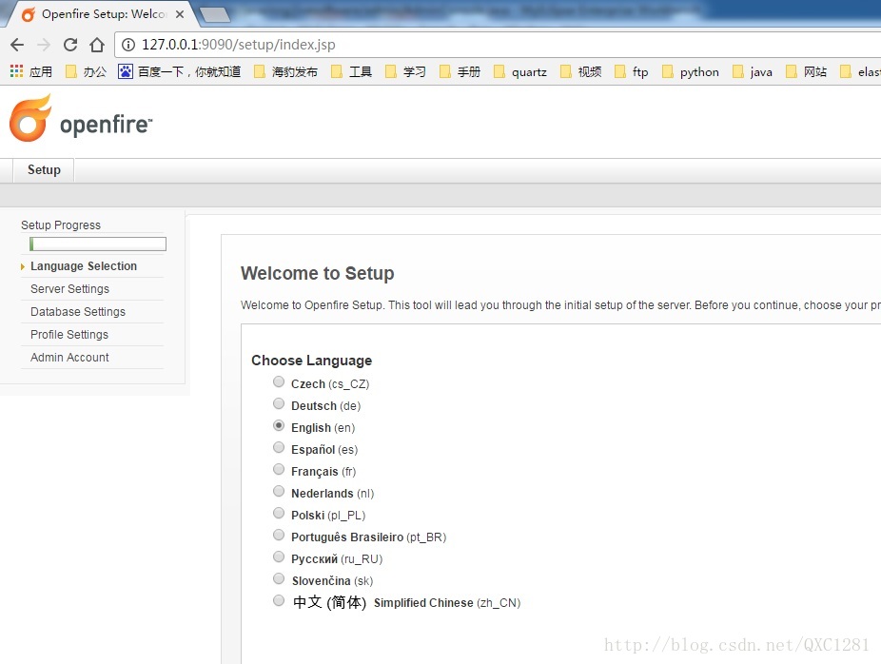881x664 pixels.
Task: Open the 办公 bookmark folder
Action: click(x=86, y=71)
